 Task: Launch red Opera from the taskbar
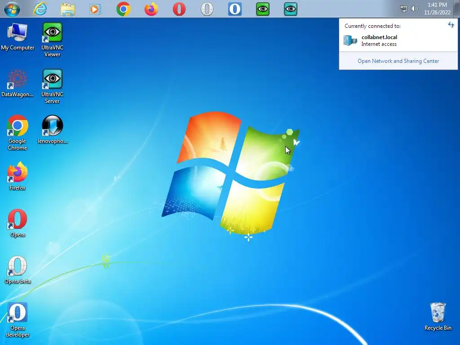click(x=179, y=9)
